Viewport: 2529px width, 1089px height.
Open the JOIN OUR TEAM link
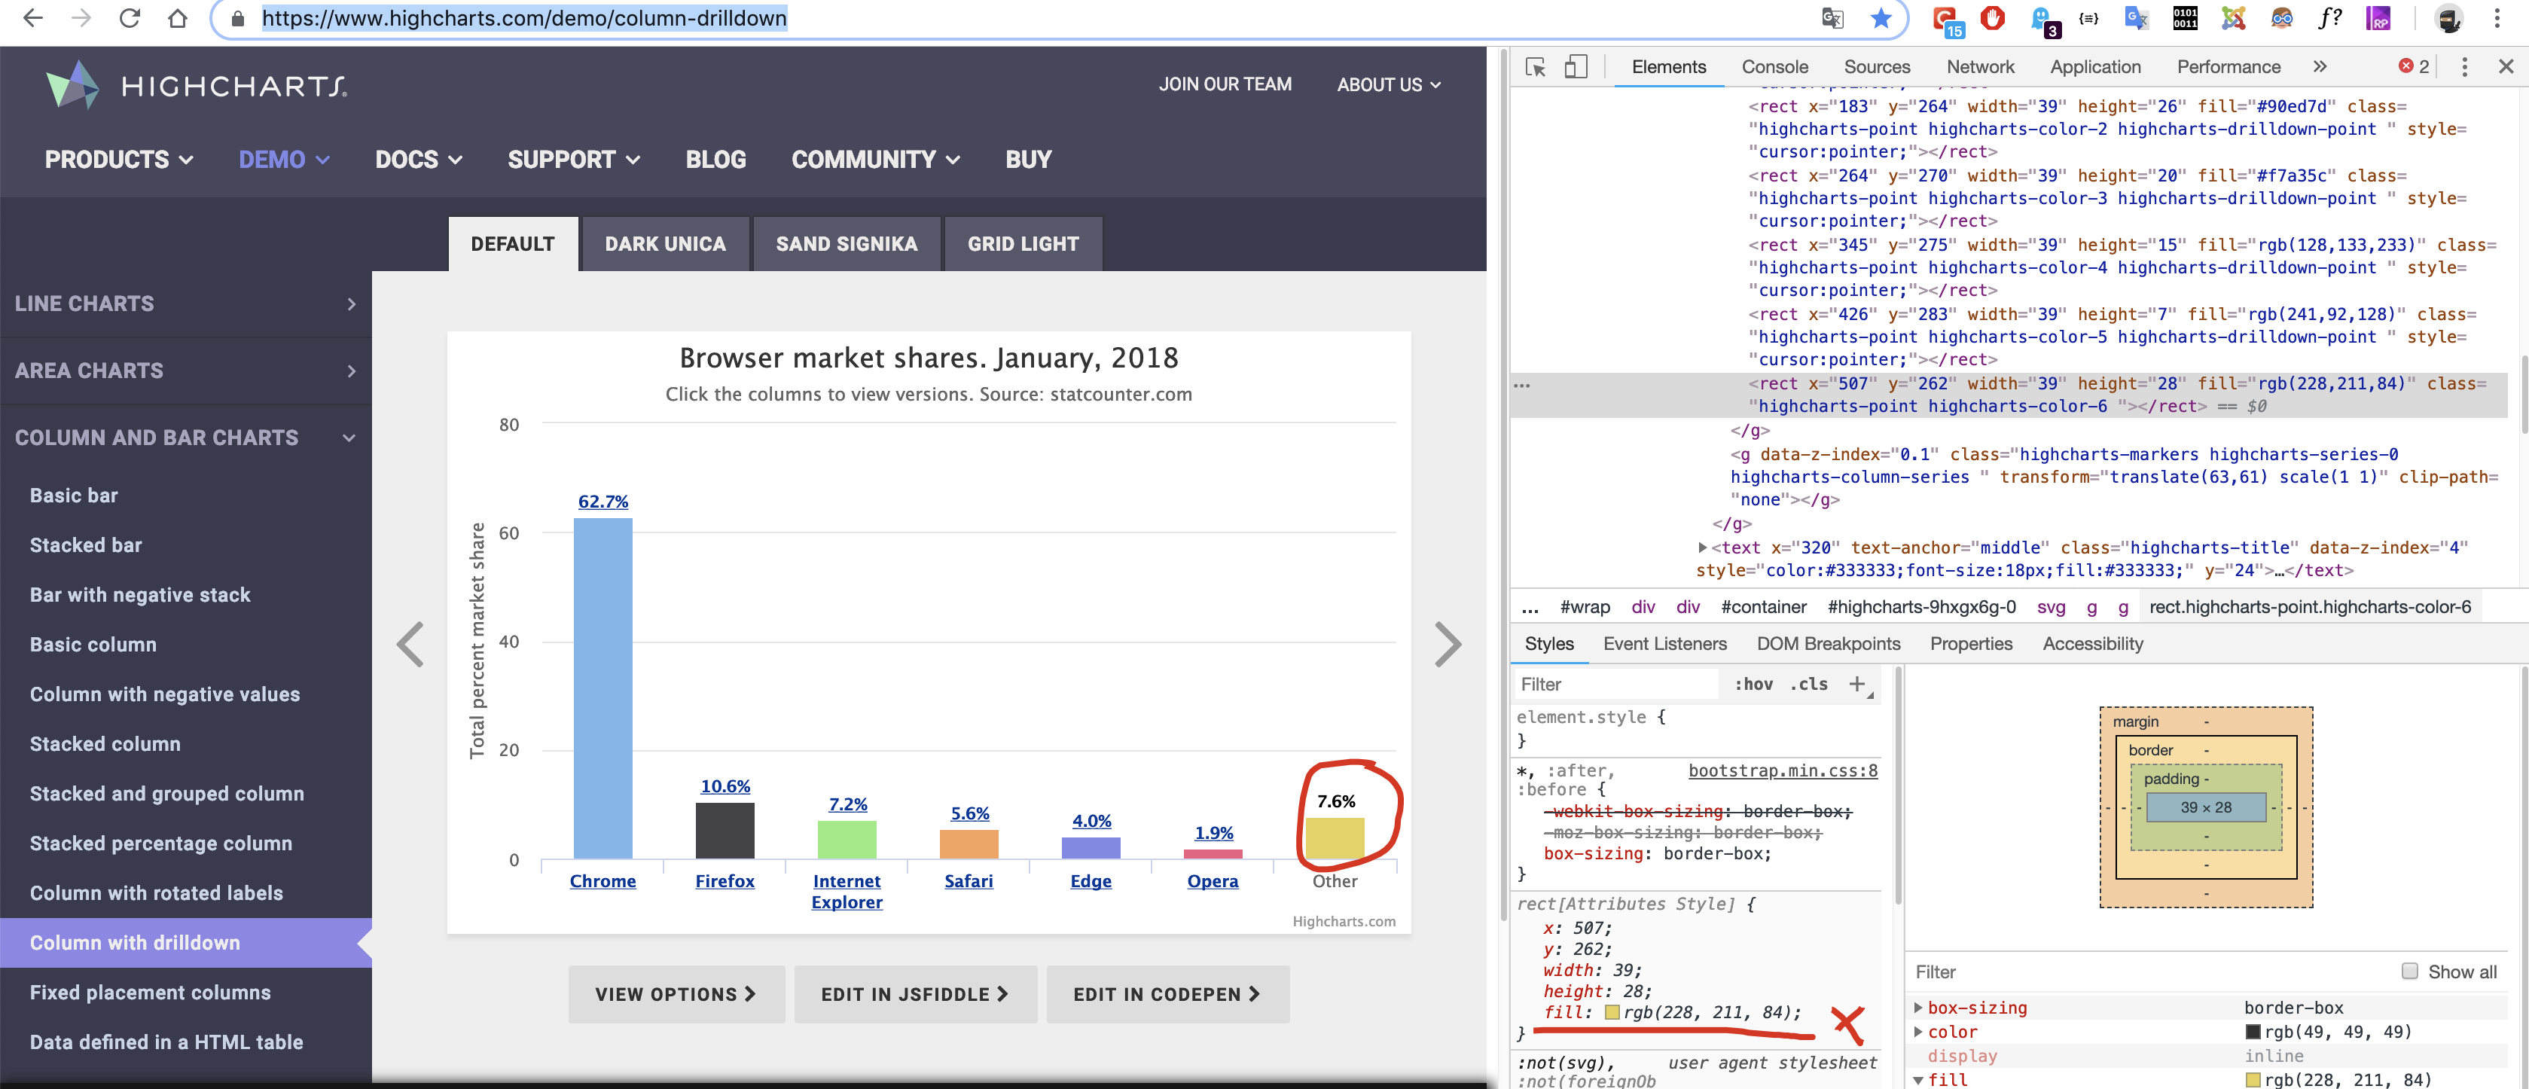pyautogui.click(x=1225, y=84)
